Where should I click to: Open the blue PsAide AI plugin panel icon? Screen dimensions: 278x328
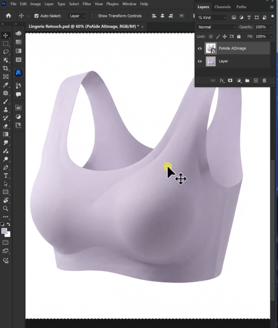click(x=19, y=73)
